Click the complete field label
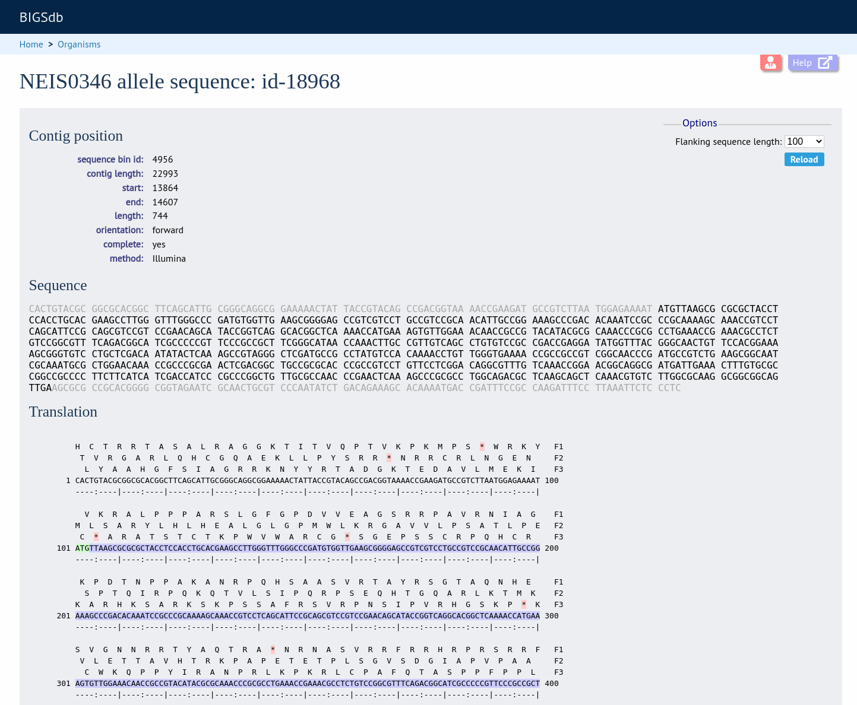Image resolution: width=857 pixels, height=705 pixels. pyautogui.click(x=124, y=244)
